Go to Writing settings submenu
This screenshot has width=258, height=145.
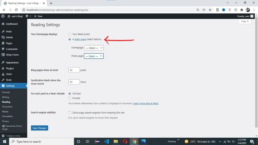[6, 97]
